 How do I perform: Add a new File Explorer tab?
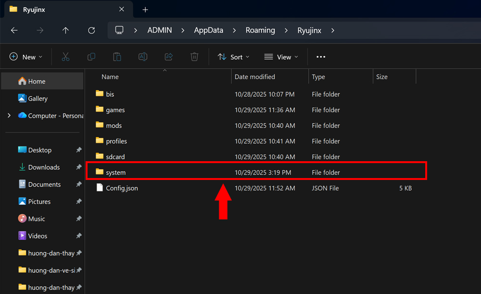(145, 10)
